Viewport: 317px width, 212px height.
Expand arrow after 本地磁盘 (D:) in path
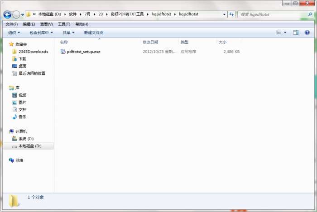[65, 14]
